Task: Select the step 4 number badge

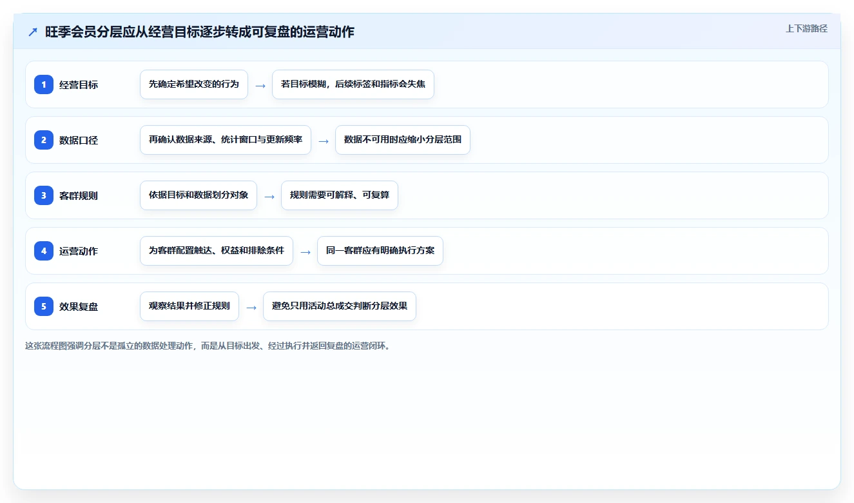Action: 44,251
